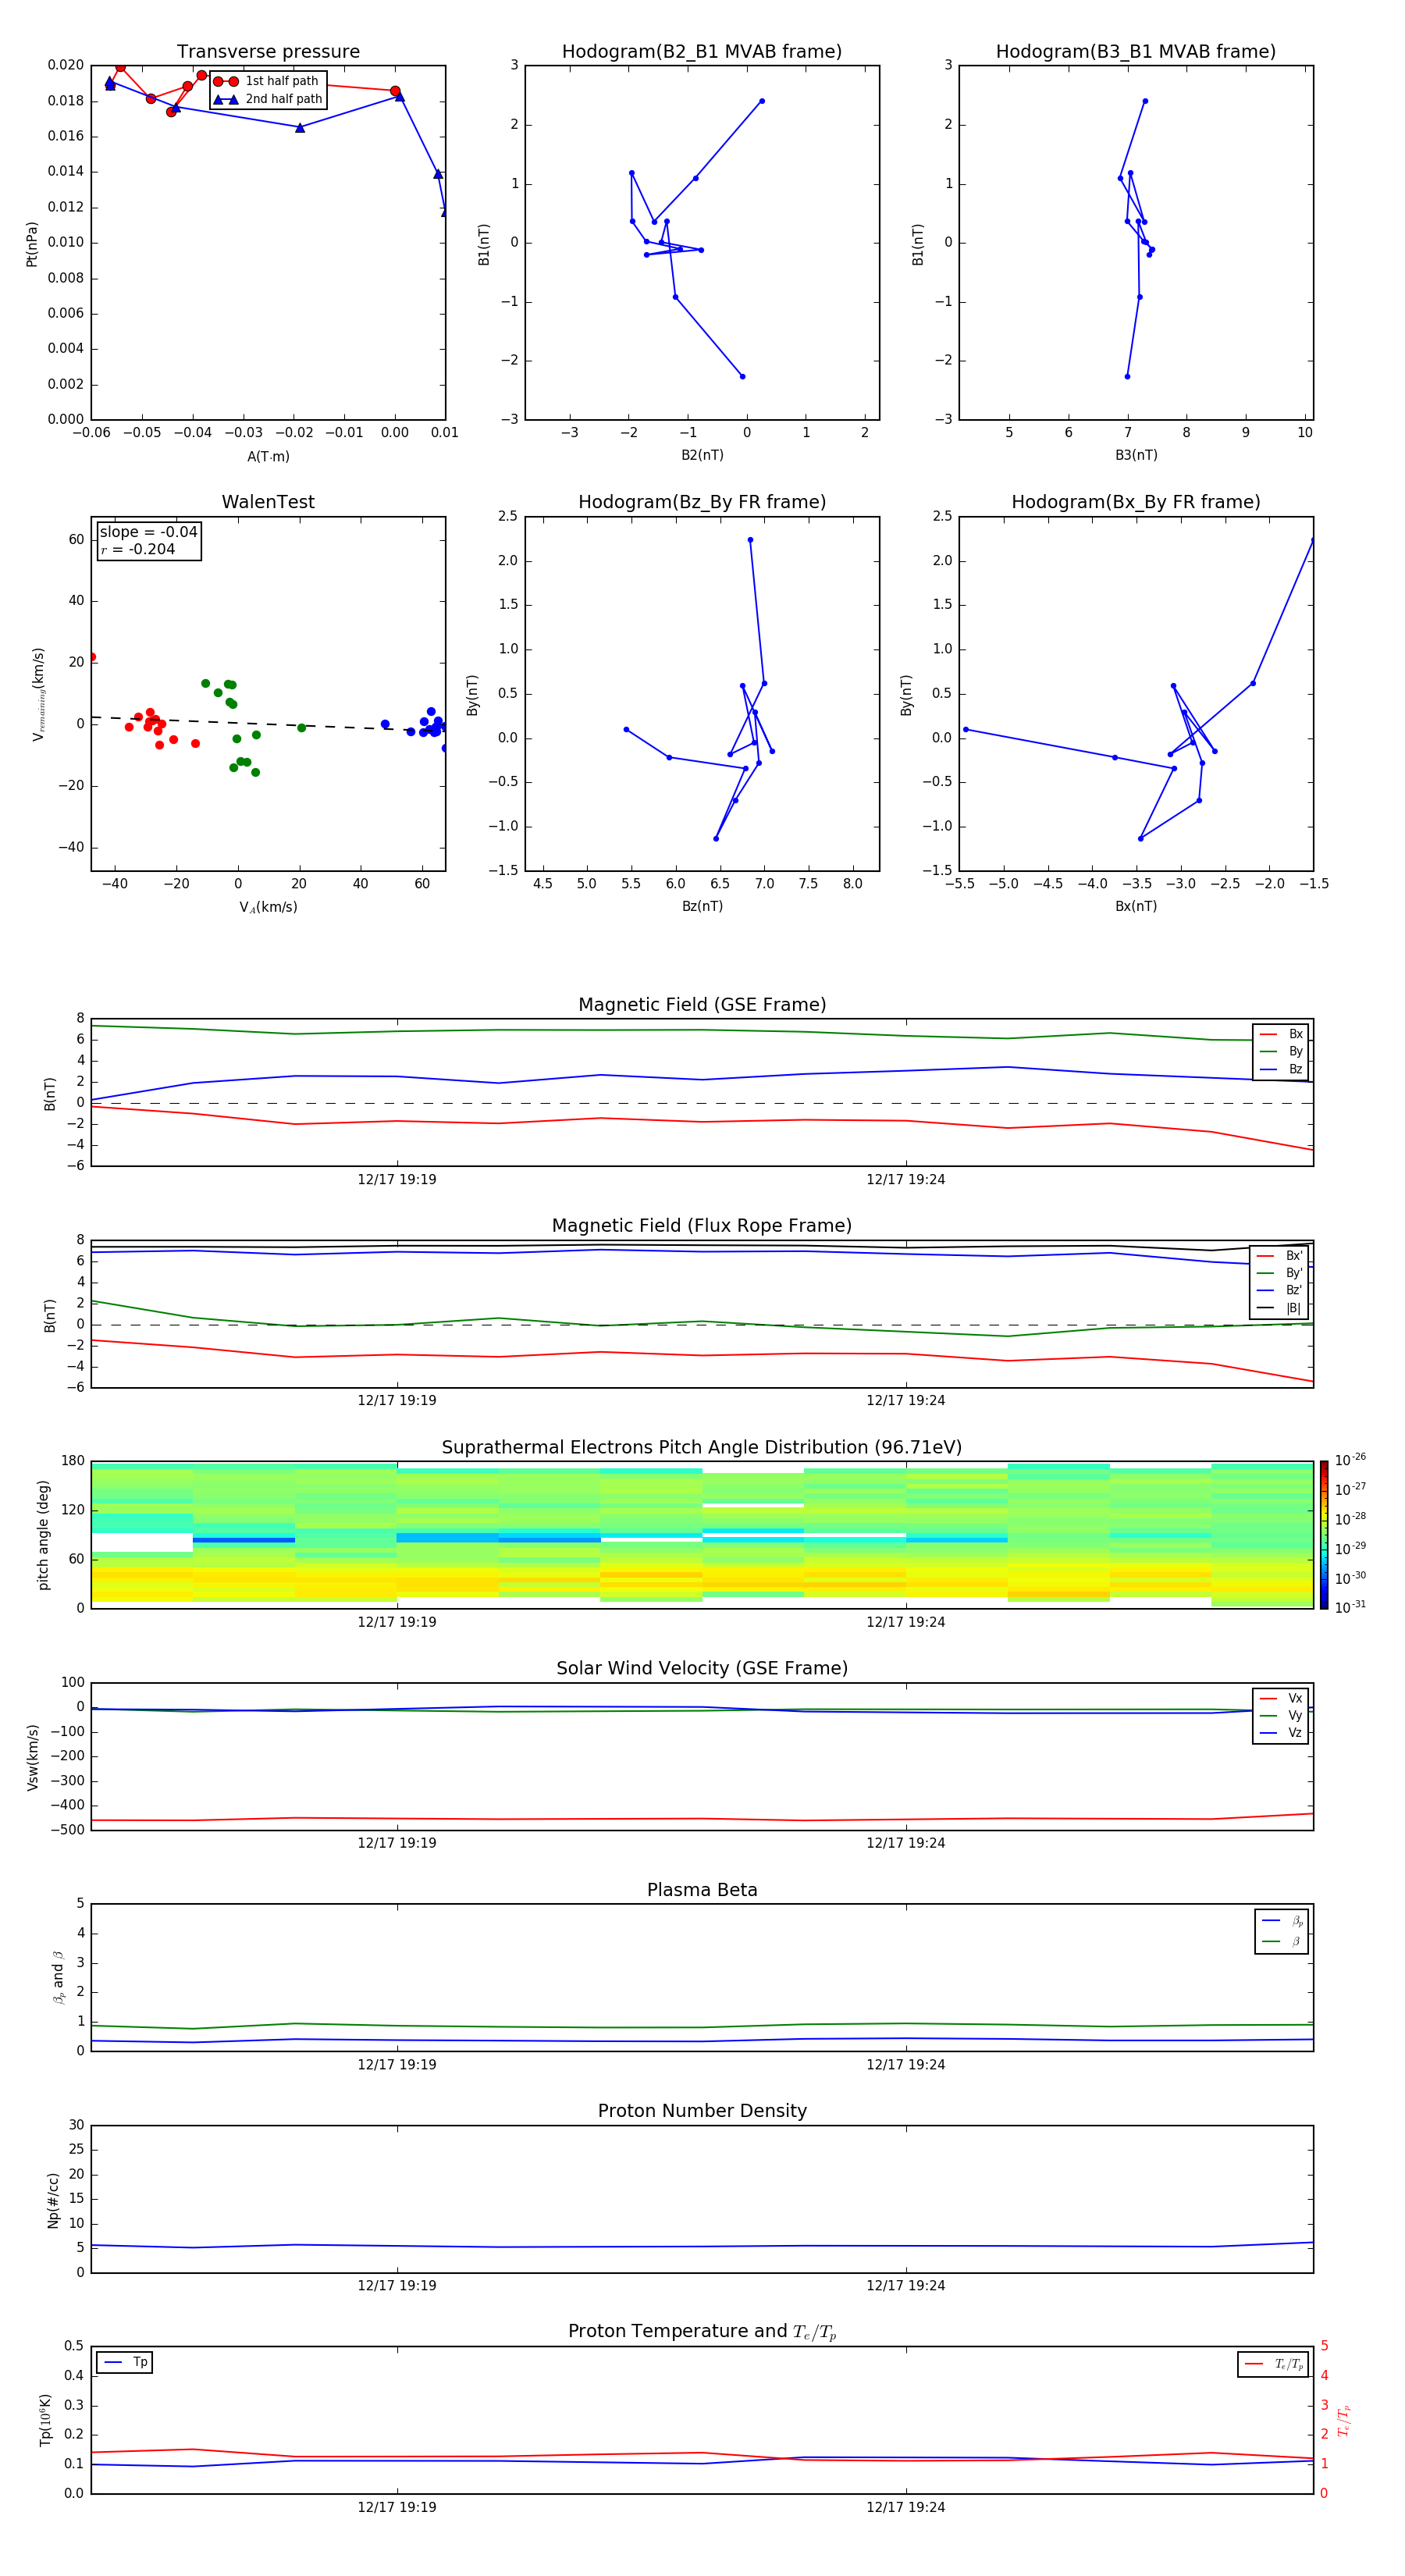Click the pitch angle flux colorbar
The width and height of the screenshot is (1405, 2576).
[1324, 1535]
